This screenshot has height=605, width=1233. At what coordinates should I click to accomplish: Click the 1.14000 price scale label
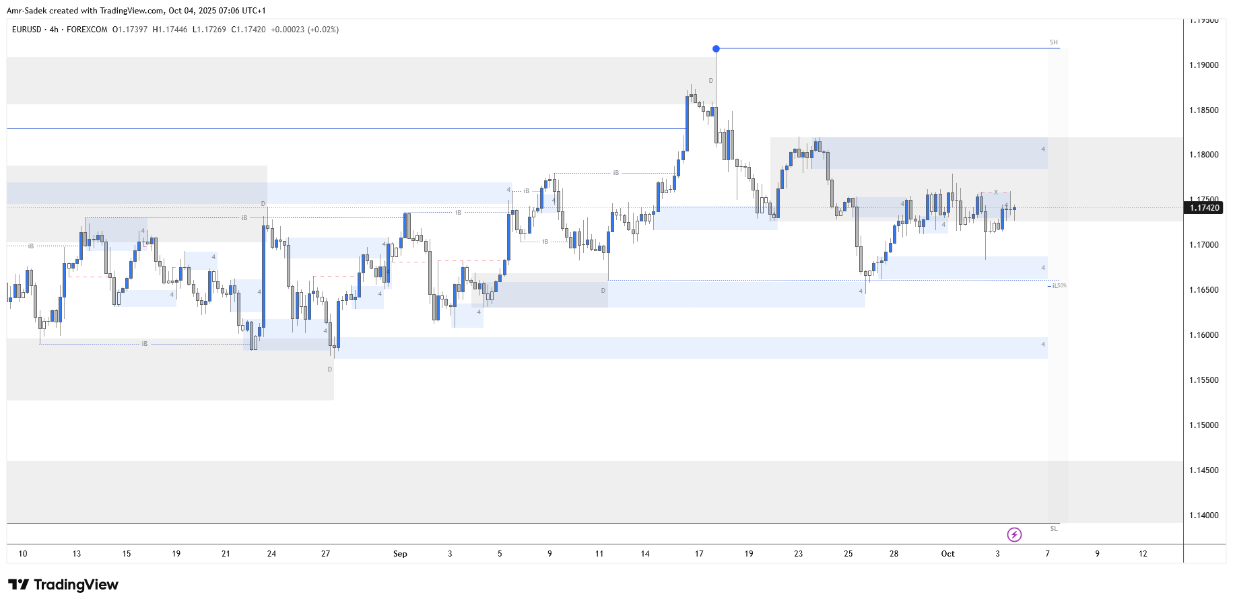click(x=1203, y=515)
